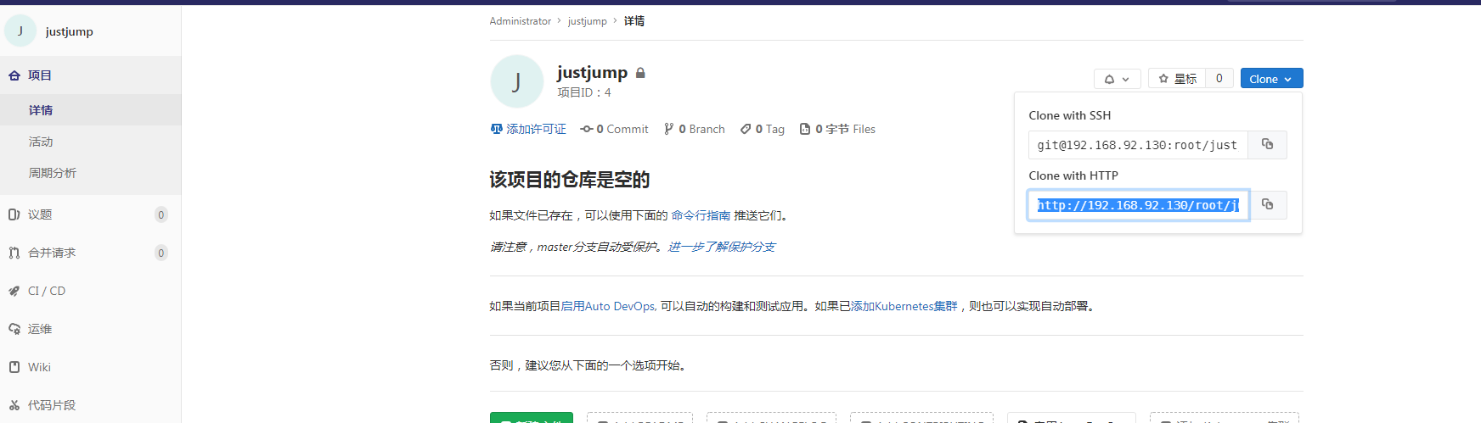This screenshot has width=1481, height=423.
Task: Click the heading 该项目的仓库是空的
Action: (x=570, y=180)
